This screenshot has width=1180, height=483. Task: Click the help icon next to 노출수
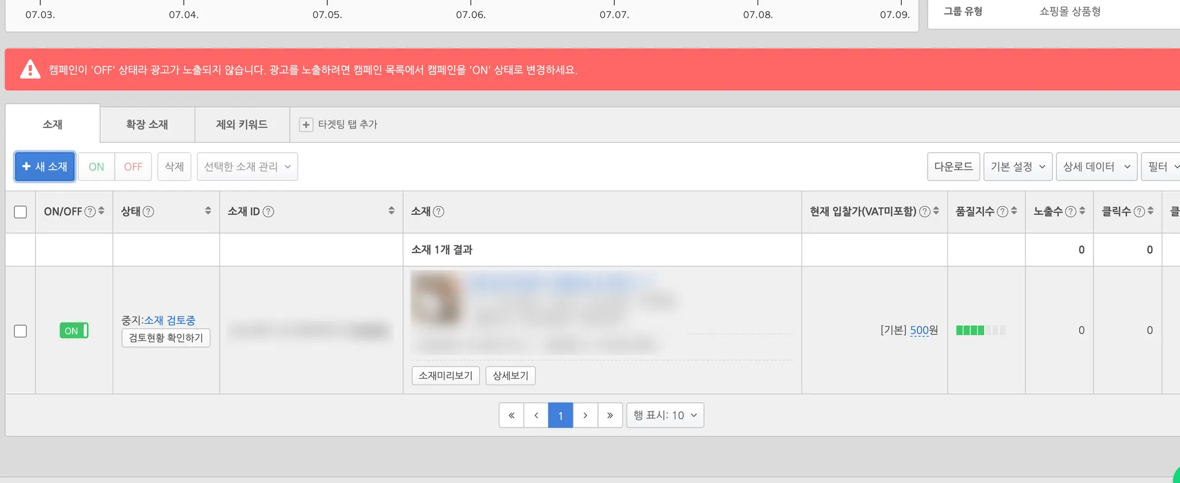point(1071,211)
